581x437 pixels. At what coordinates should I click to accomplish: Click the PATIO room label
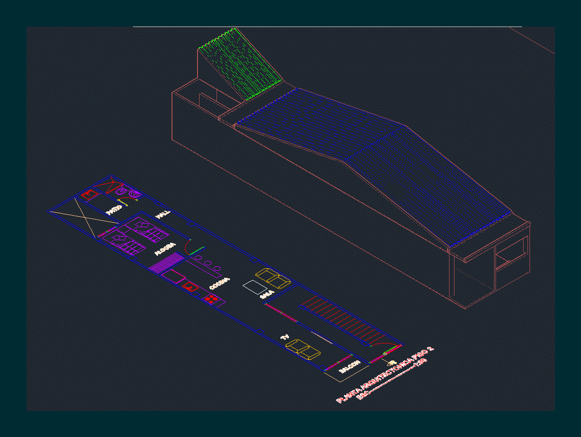coord(114,210)
